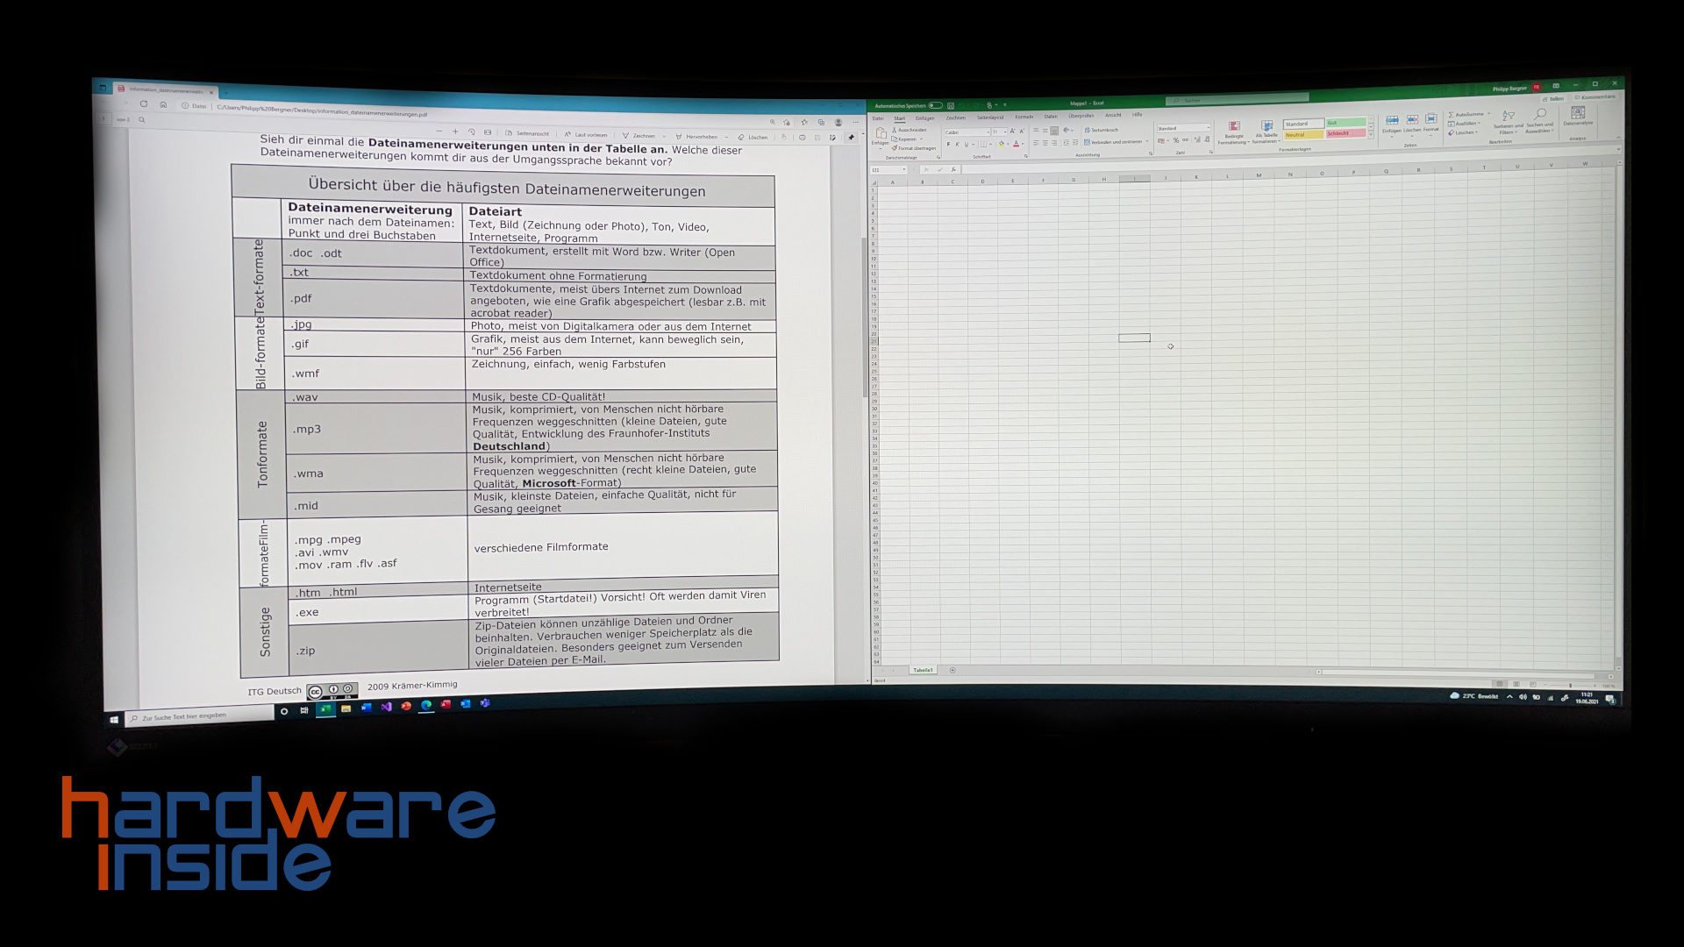Click the percent style icon
This screenshot has width=1684, height=947.
1176,140
